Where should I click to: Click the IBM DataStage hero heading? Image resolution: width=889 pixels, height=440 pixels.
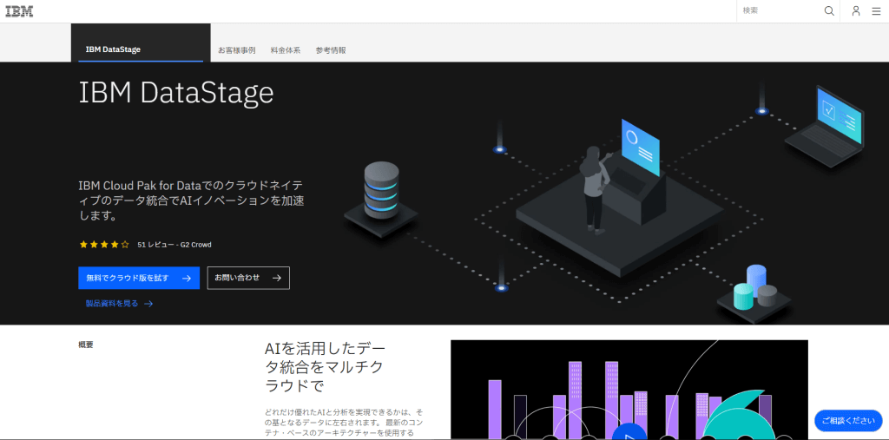point(176,93)
